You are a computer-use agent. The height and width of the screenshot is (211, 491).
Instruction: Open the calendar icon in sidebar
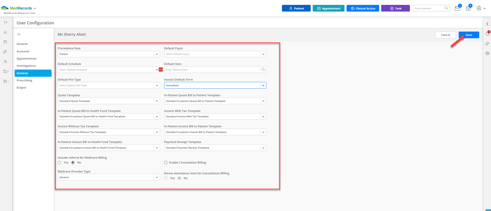tap(5, 42)
